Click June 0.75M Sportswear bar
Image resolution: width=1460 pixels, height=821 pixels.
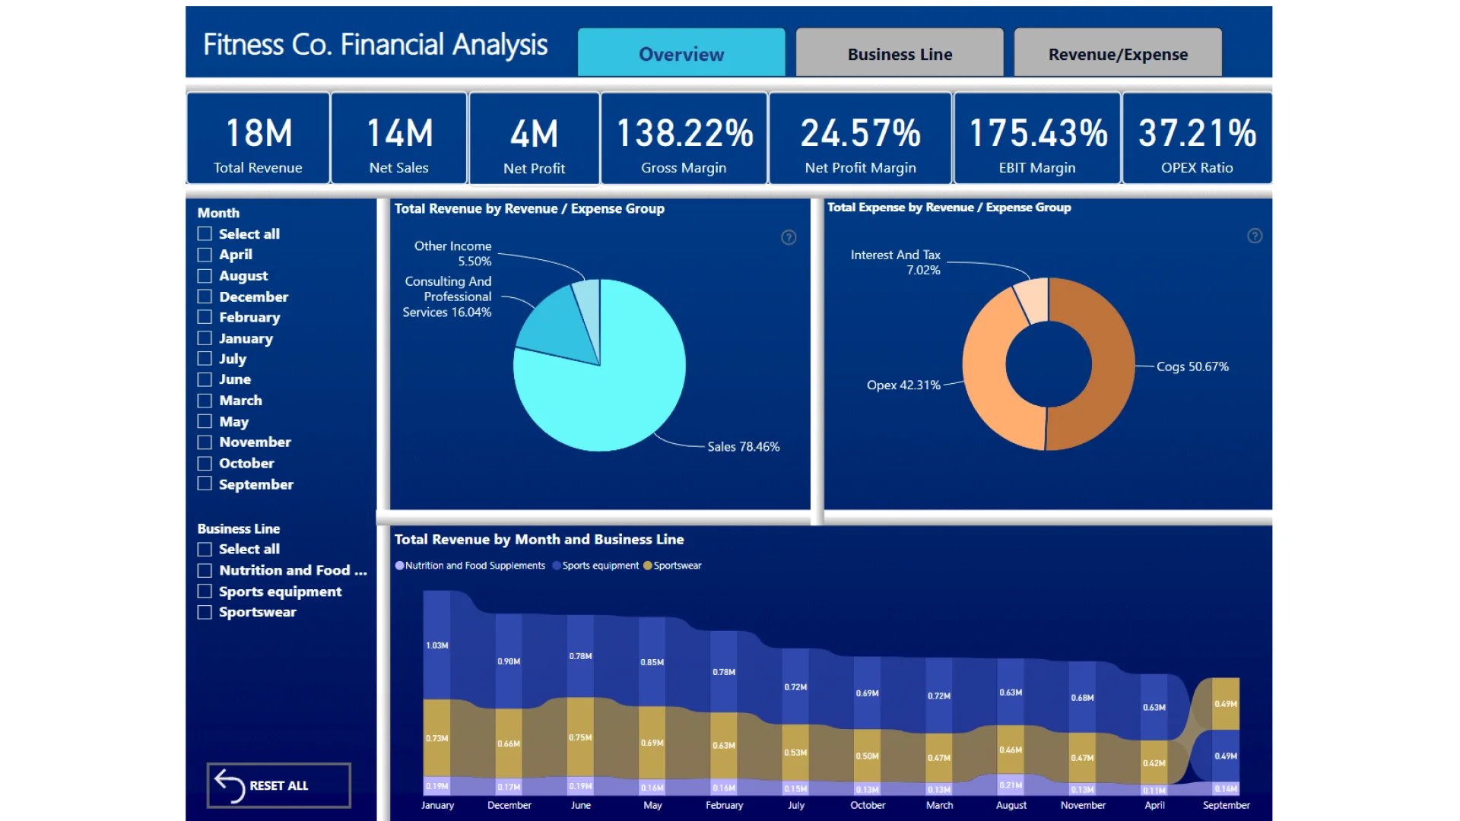click(580, 737)
